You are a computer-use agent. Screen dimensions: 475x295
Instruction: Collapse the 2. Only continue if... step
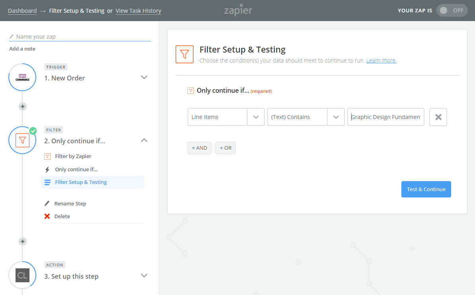click(144, 140)
